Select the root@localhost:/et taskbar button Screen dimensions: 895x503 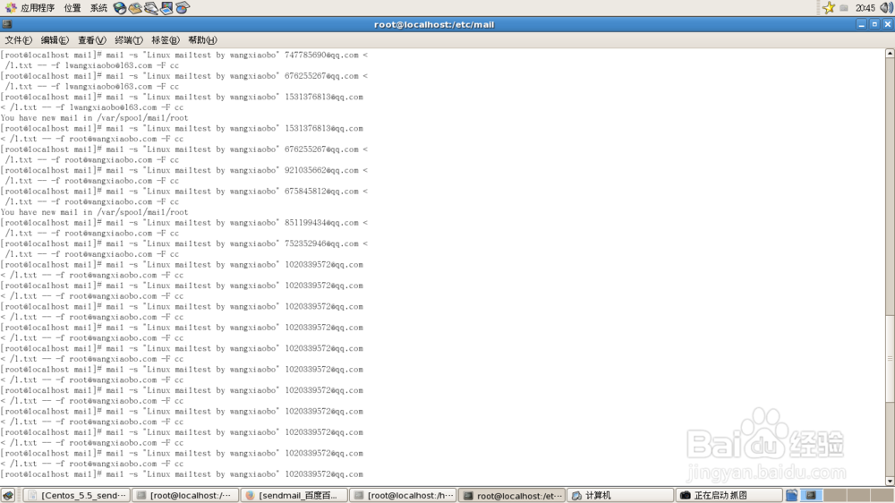point(512,495)
